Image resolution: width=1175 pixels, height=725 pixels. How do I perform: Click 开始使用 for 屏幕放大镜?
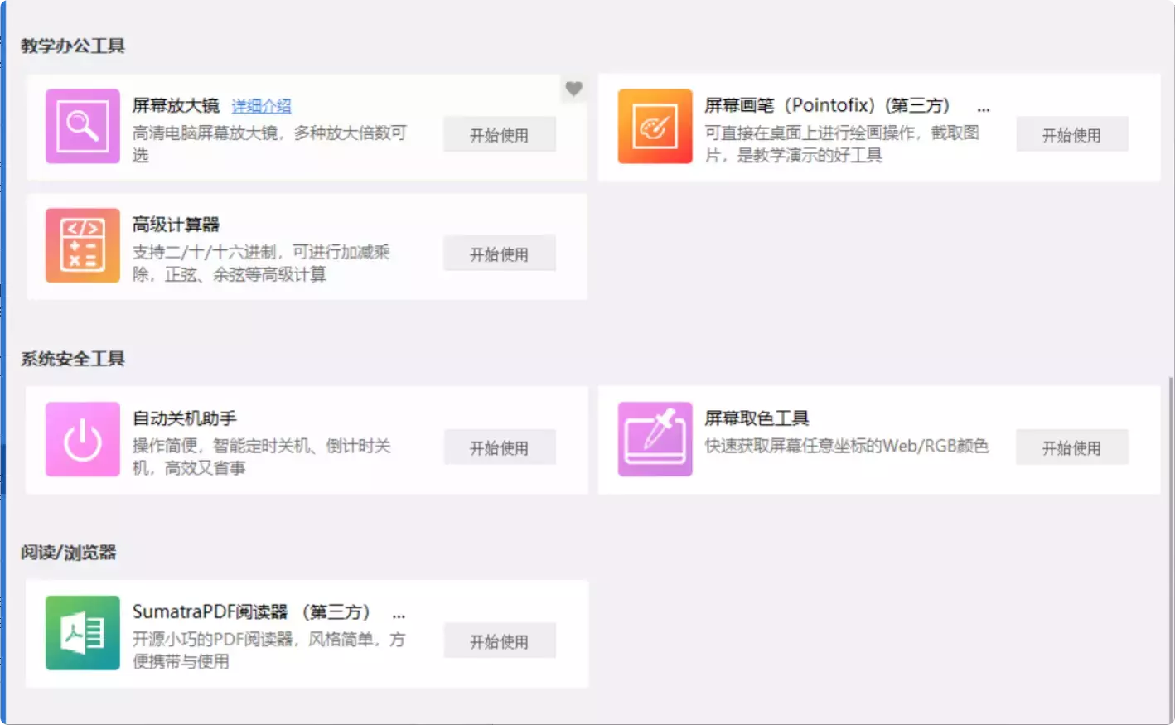pos(499,134)
